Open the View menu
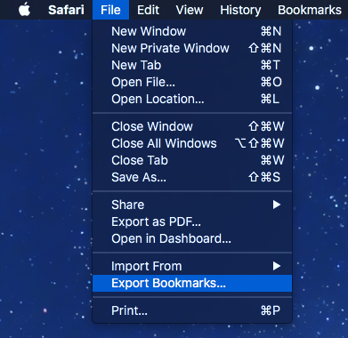The width and height of the screenshot is (348, 338). (x=190, y=10)
